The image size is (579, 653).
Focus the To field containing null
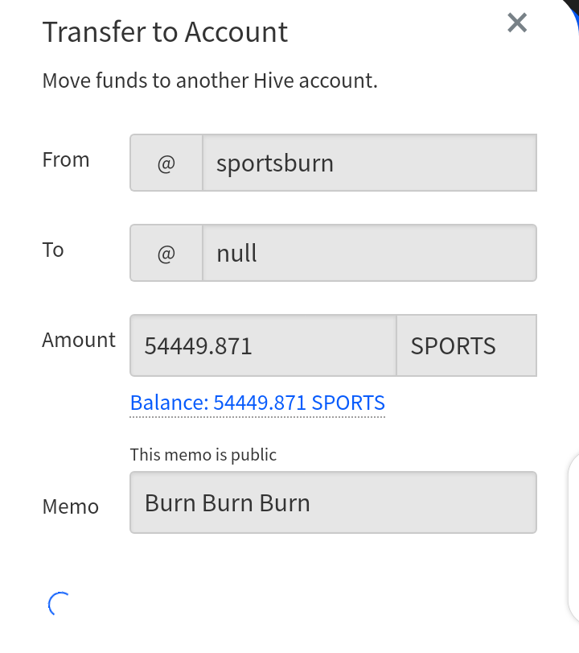(x=369, y=253)
